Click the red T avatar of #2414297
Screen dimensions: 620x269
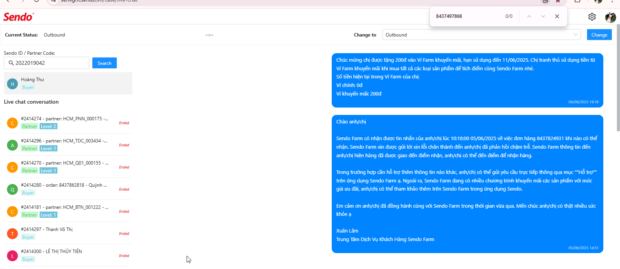12,234
